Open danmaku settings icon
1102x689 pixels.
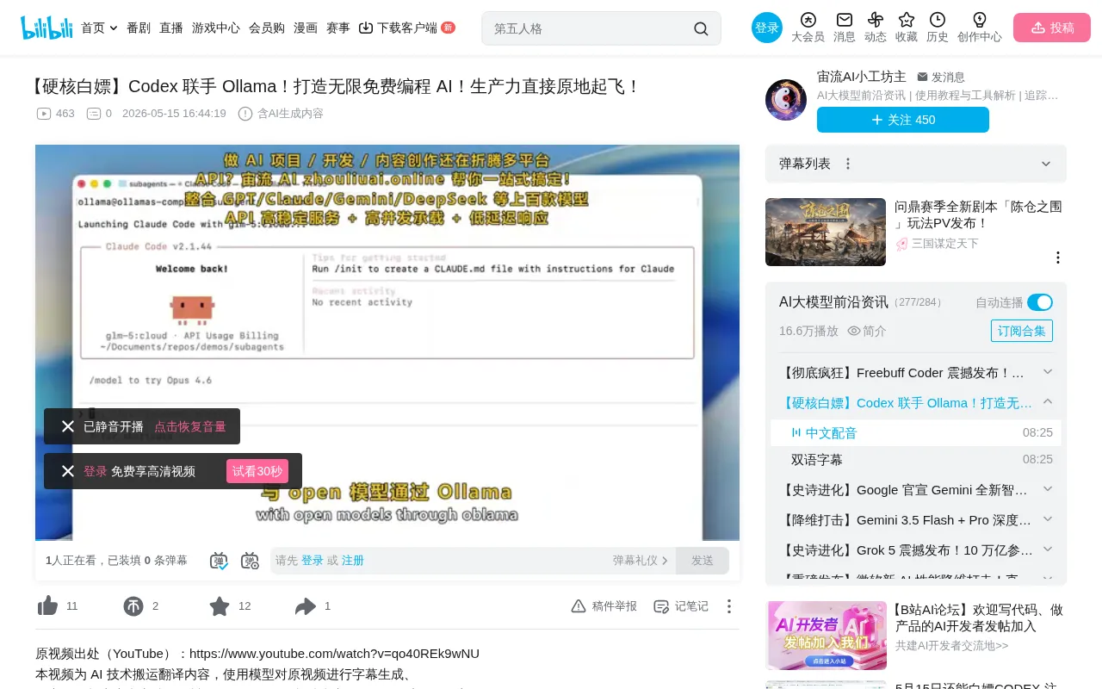(250, 561)
